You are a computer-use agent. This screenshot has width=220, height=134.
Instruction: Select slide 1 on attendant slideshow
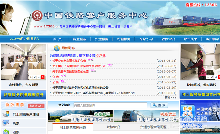coord(208,77)
